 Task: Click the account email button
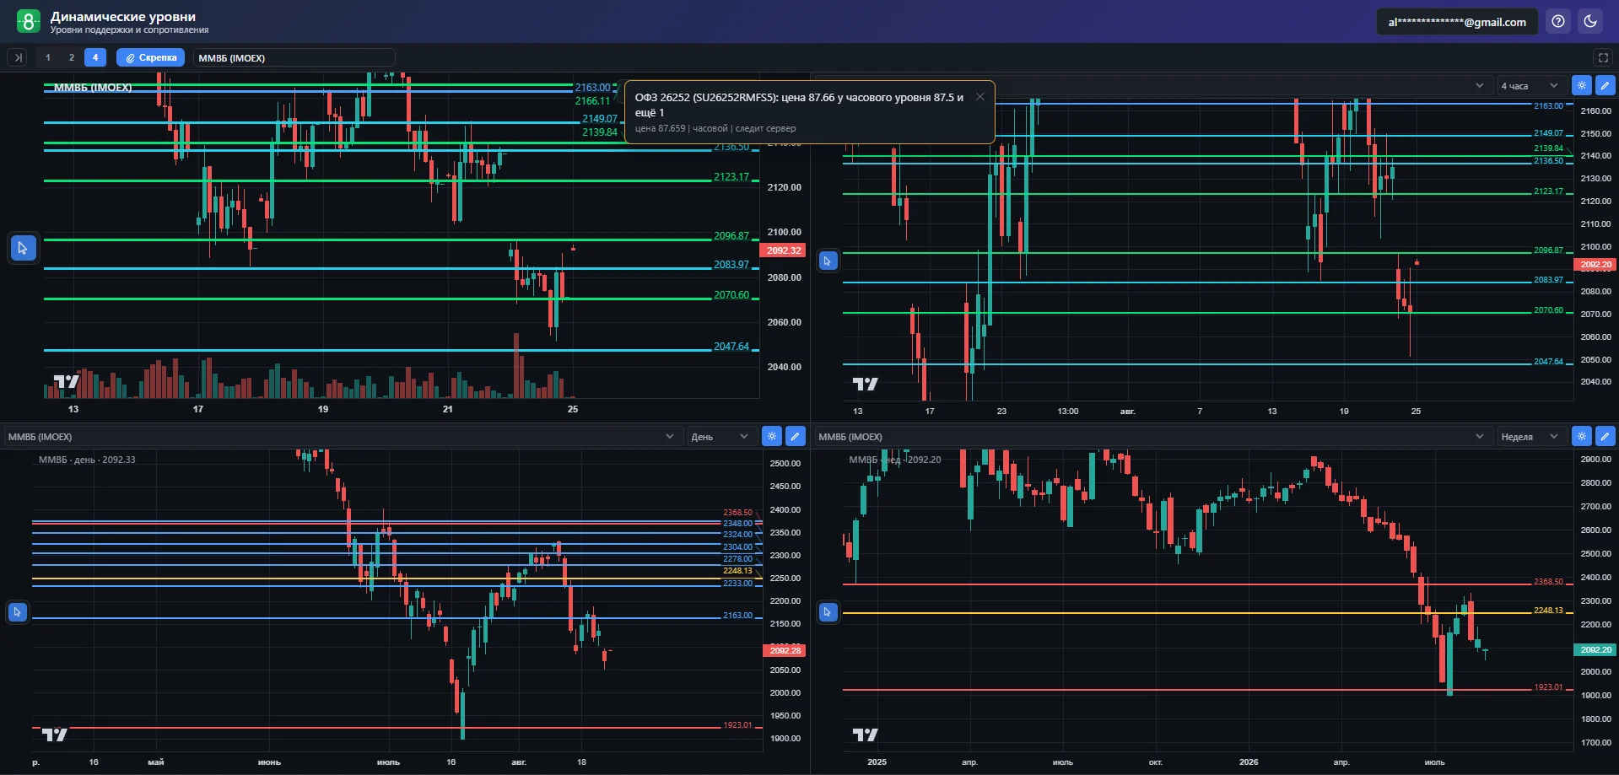coord(1457,22)
